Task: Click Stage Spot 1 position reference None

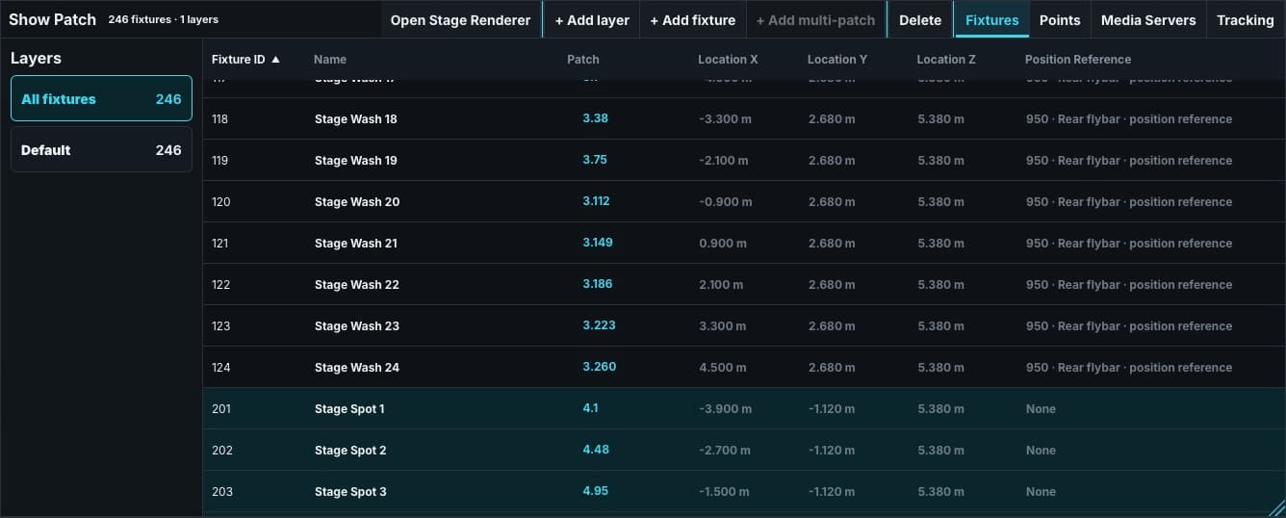Action: (1041, 409)
